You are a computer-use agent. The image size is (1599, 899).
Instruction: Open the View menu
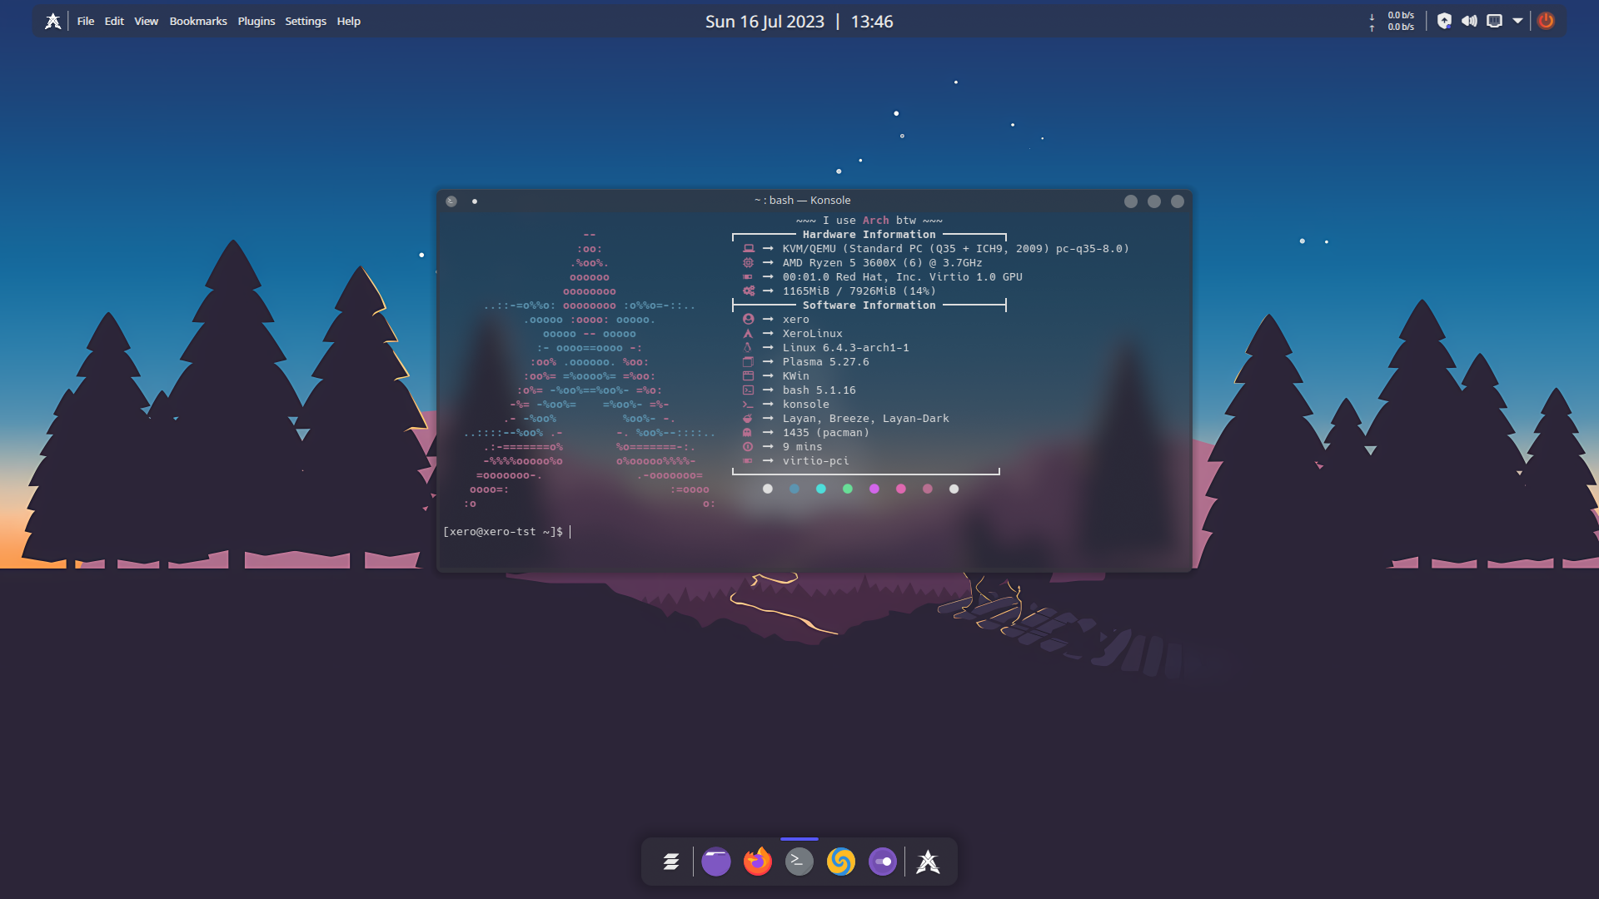146,21
